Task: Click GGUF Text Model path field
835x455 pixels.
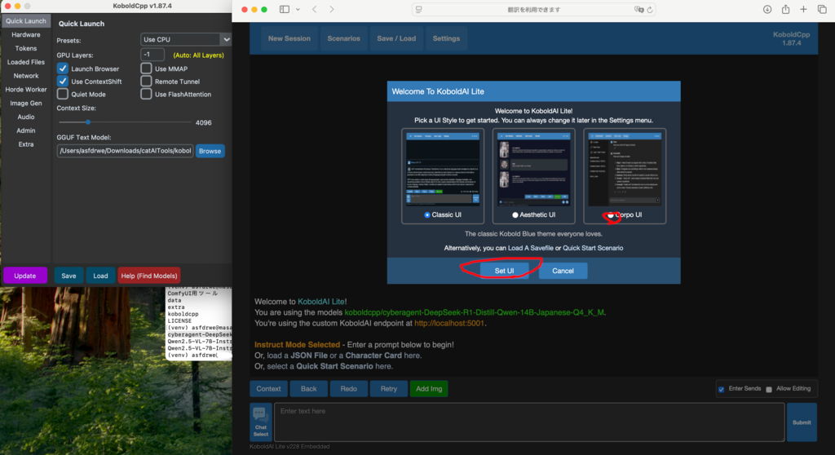Action: 125,151
